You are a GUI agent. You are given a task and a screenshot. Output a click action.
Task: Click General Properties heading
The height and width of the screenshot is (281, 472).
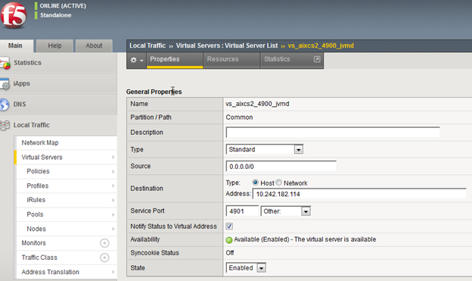click(x=154, y=92)
